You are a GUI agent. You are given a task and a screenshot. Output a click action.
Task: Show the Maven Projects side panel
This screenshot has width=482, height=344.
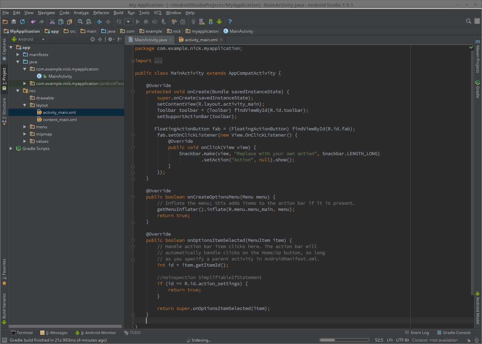click(x=478, y=56)
